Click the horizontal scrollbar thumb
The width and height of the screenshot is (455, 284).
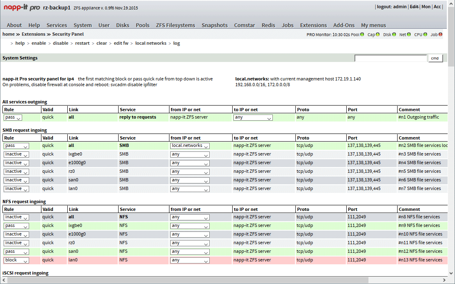point(188,280)
